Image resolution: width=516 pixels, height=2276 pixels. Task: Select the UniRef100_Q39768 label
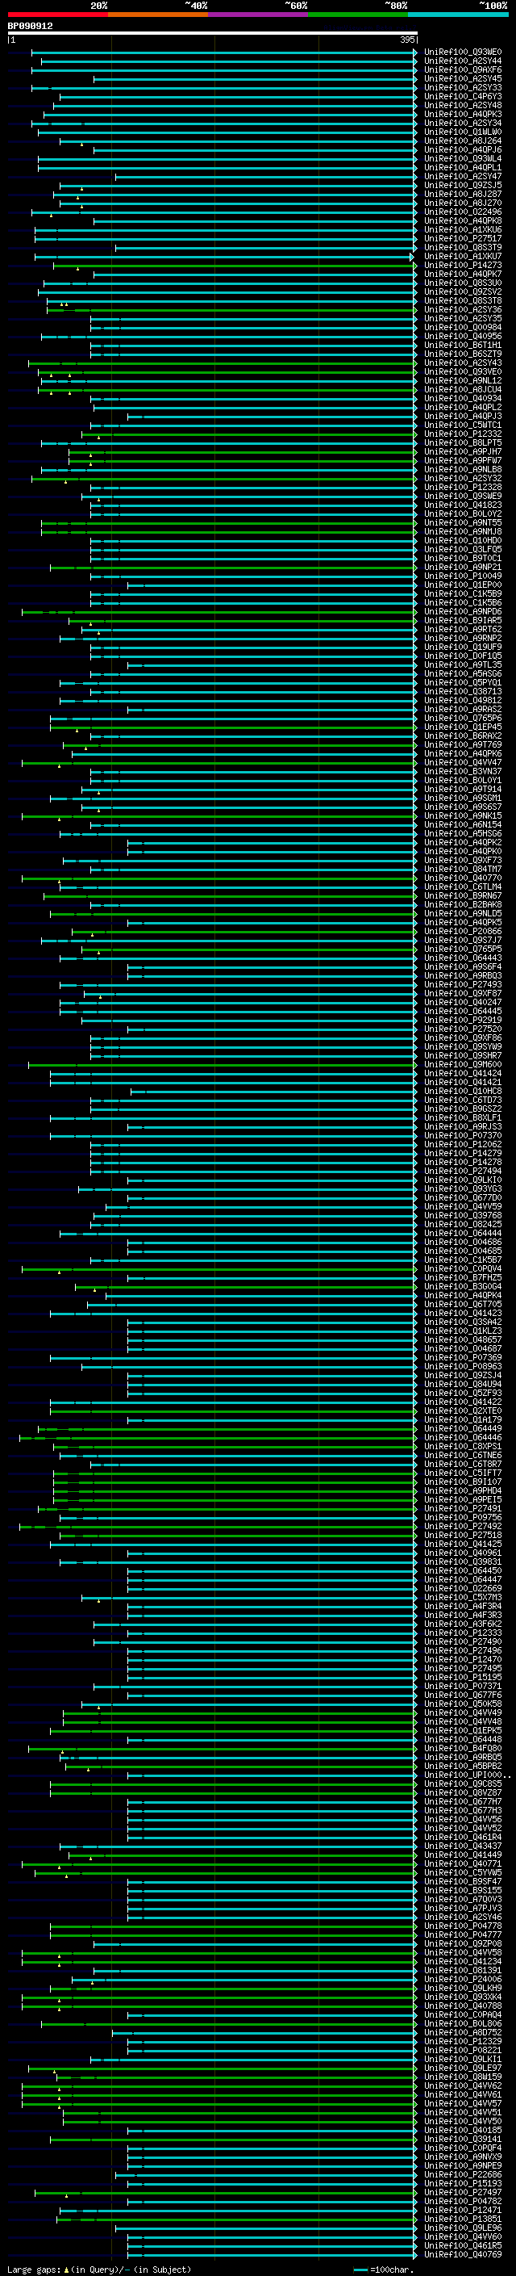462,1216
